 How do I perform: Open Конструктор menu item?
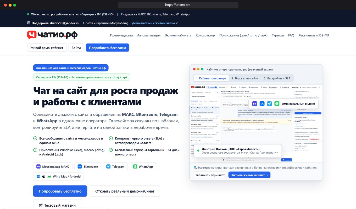click(205, 35)
